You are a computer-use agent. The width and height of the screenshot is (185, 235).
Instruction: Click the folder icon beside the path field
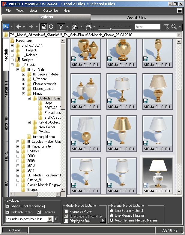(x=6, y=35)
